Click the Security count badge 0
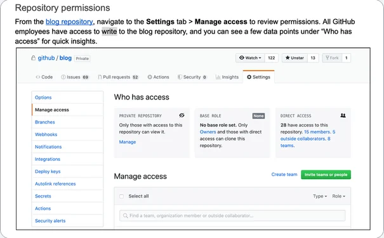 point(204,77)
